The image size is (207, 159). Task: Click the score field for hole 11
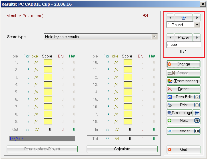[128, 70]
